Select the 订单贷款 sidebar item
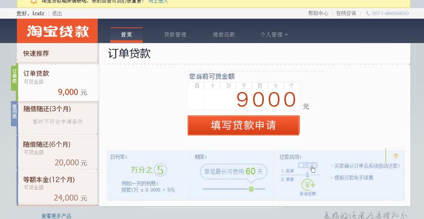The height and width of the screenshot is (219, 424). [x=58, y=83]
